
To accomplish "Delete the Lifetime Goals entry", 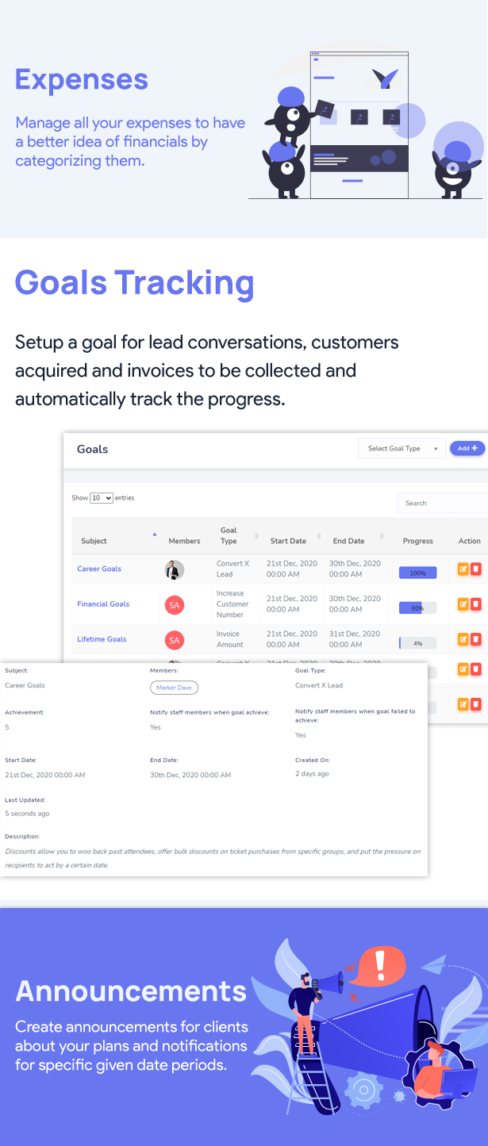I will click(476, 638).
